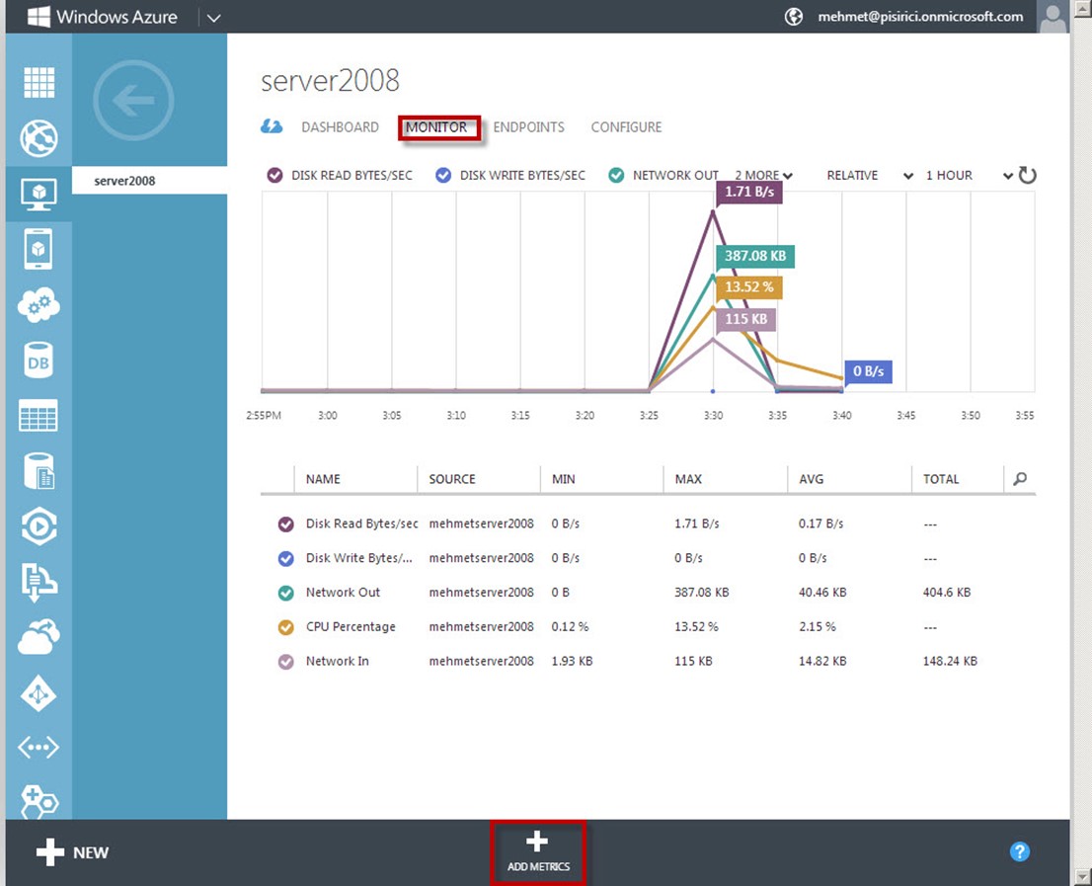Expand the 2 MORE metrics dropdown

[x=763, y=176]
